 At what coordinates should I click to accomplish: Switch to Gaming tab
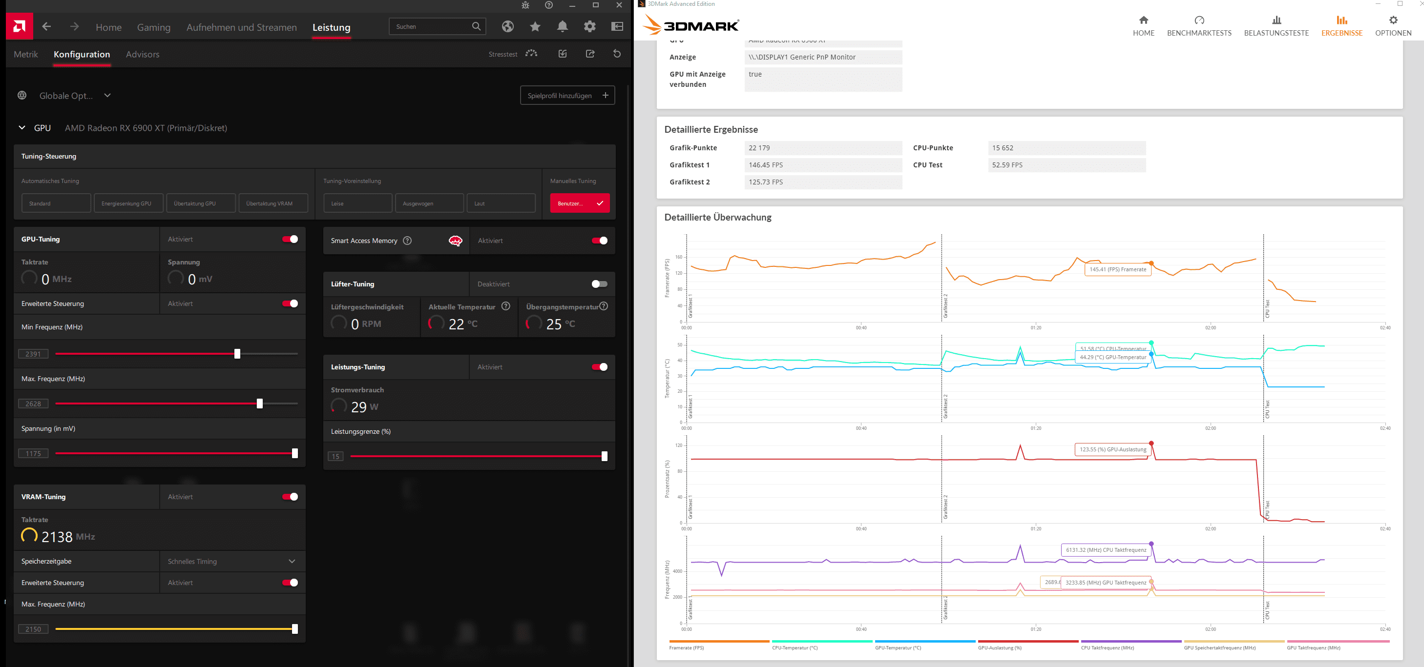(154, 27)
